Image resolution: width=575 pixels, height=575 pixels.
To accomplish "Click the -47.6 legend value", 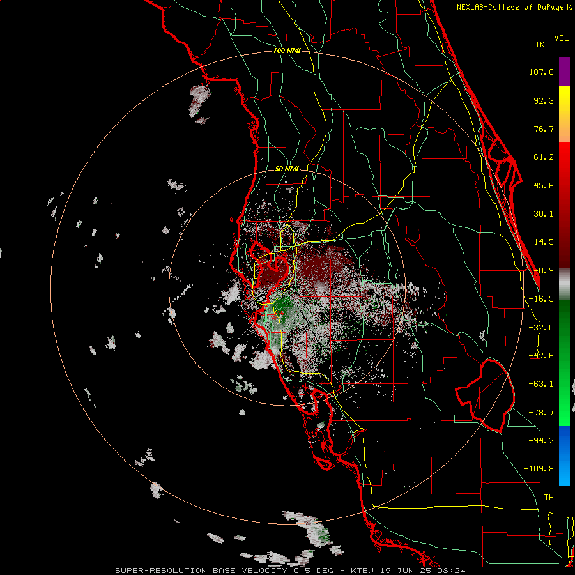I will click(x=541, y=356).
